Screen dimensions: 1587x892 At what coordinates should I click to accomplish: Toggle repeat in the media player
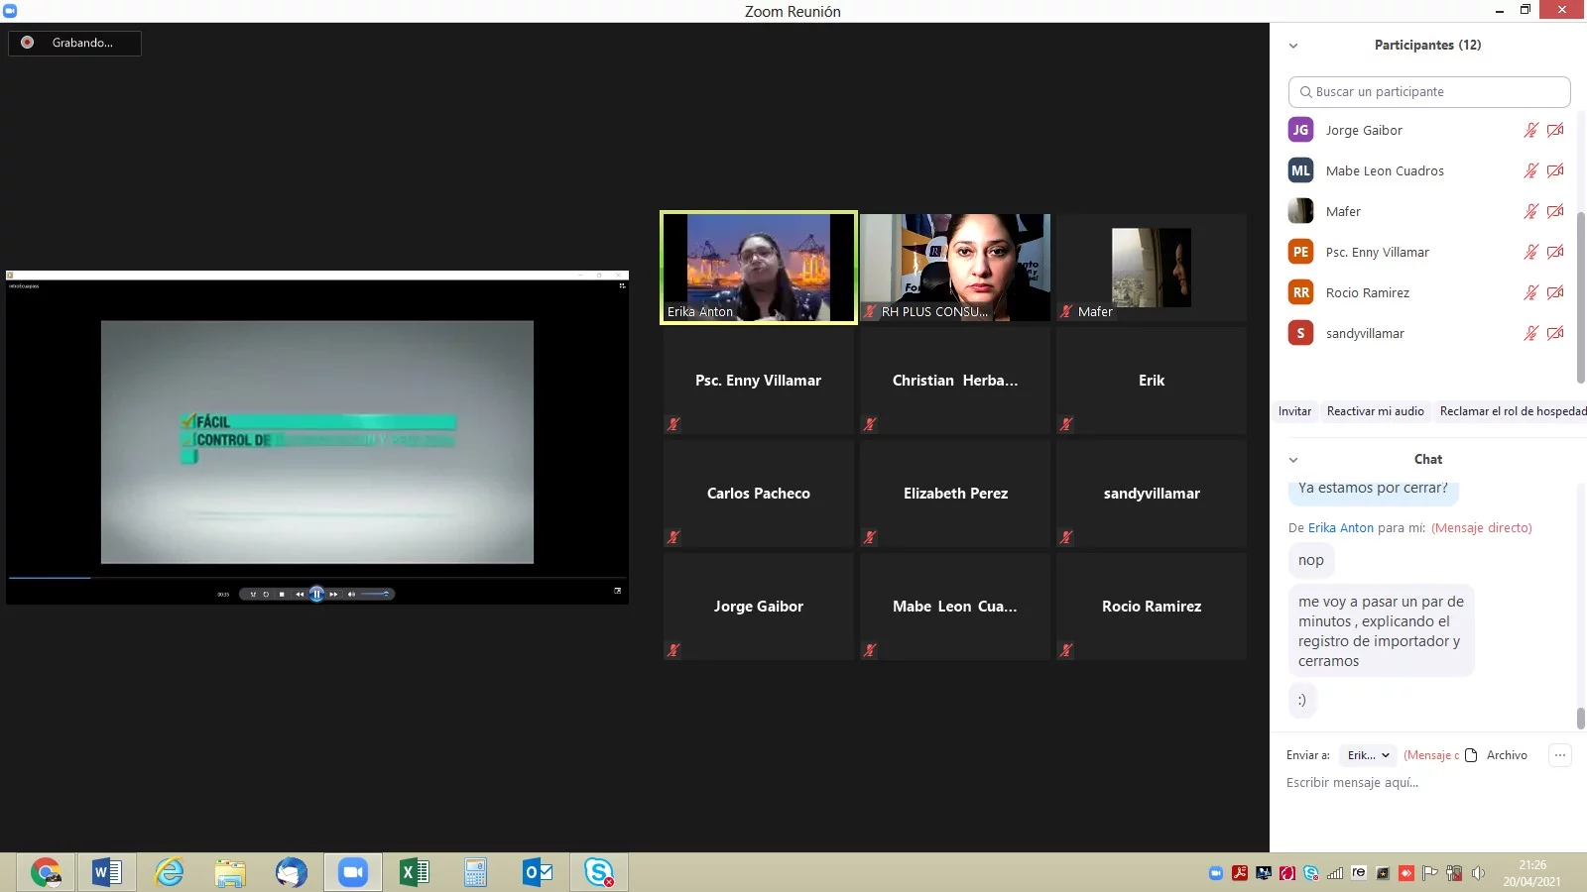point(266,594)
